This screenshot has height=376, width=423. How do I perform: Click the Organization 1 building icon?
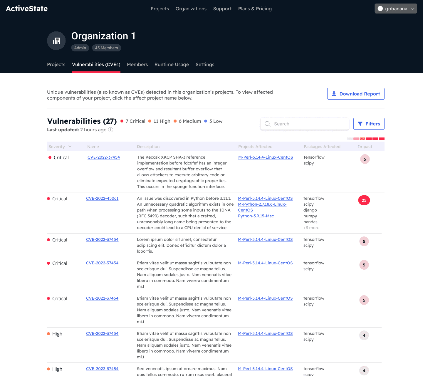click(56, 41)
